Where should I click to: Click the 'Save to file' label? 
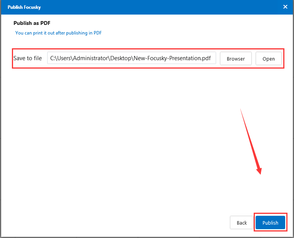[x=28, y=58]
